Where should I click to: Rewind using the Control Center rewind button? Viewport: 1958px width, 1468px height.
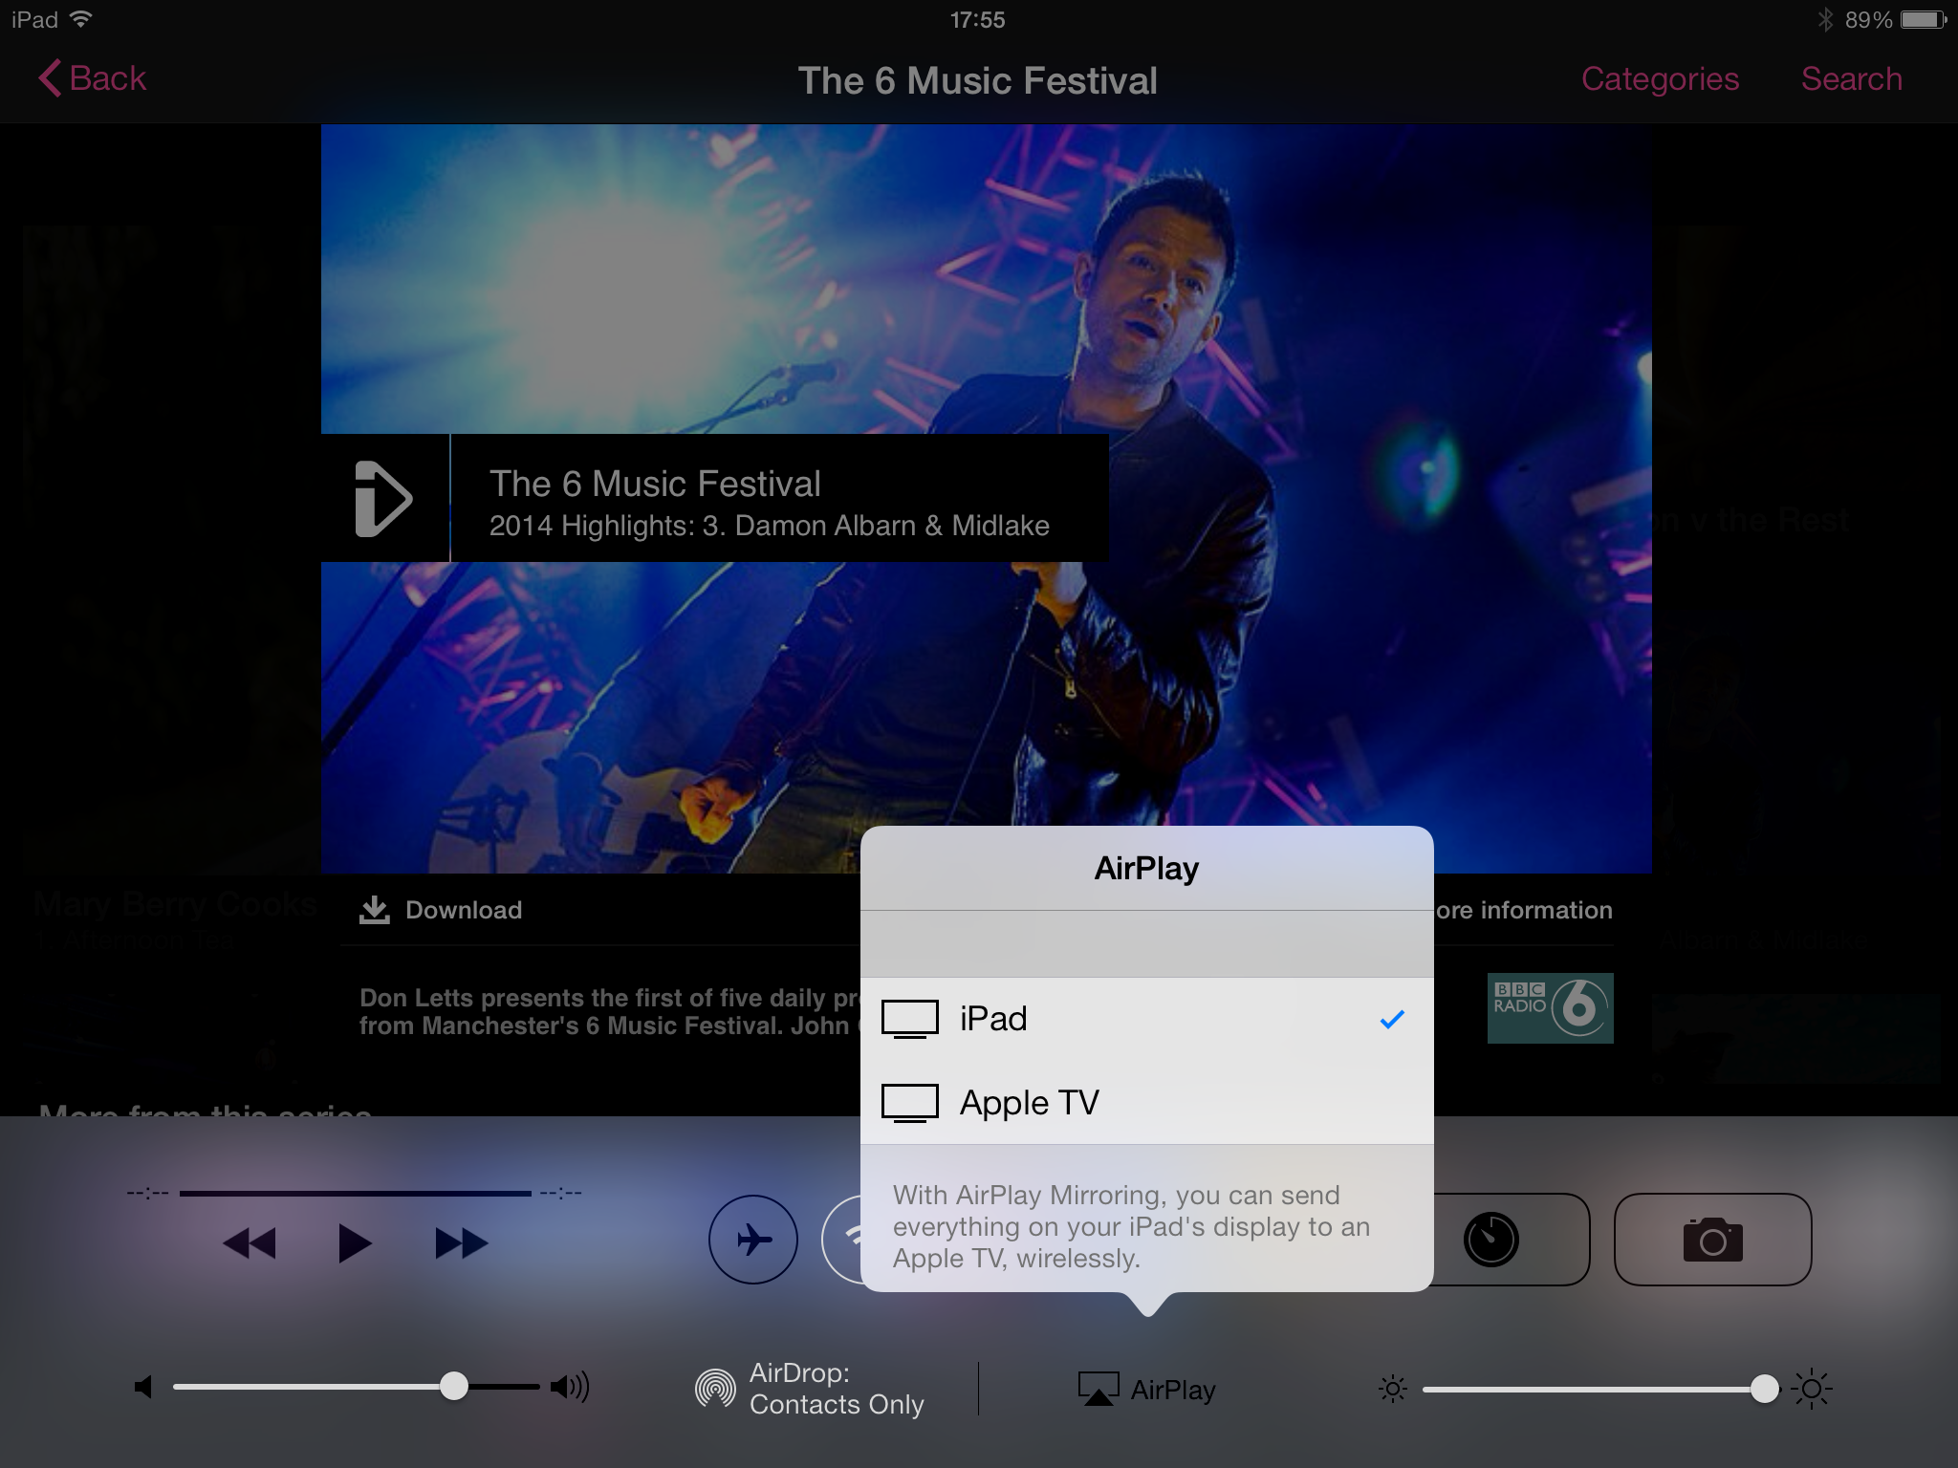click(249, 1243)
